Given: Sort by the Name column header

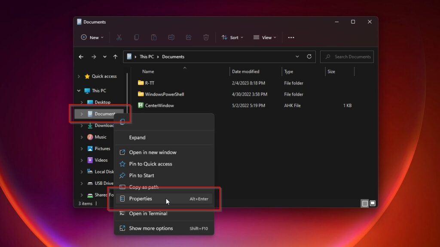Looking at the screenshot, I should pyautogui.click(x=148, y=72).
